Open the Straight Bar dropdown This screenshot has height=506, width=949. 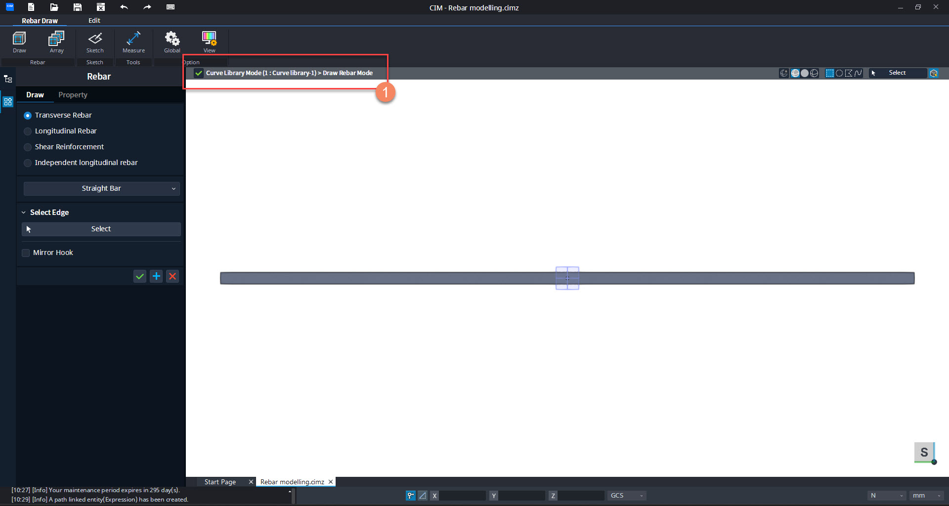pos(101,188)
